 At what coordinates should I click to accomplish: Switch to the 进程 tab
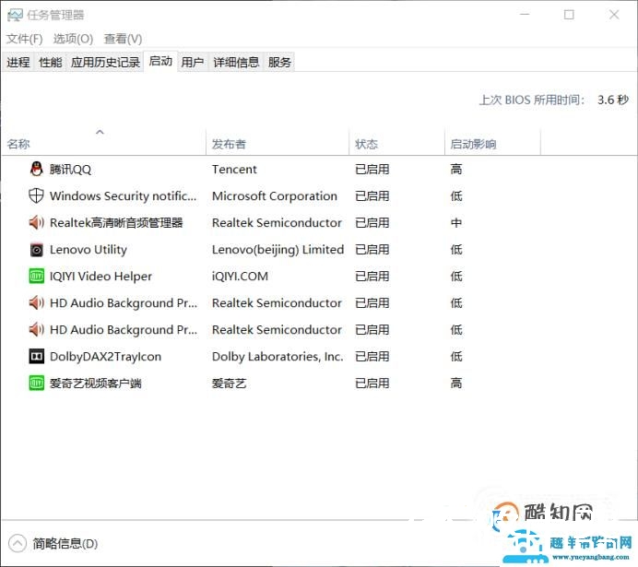[x=18, y=63]
